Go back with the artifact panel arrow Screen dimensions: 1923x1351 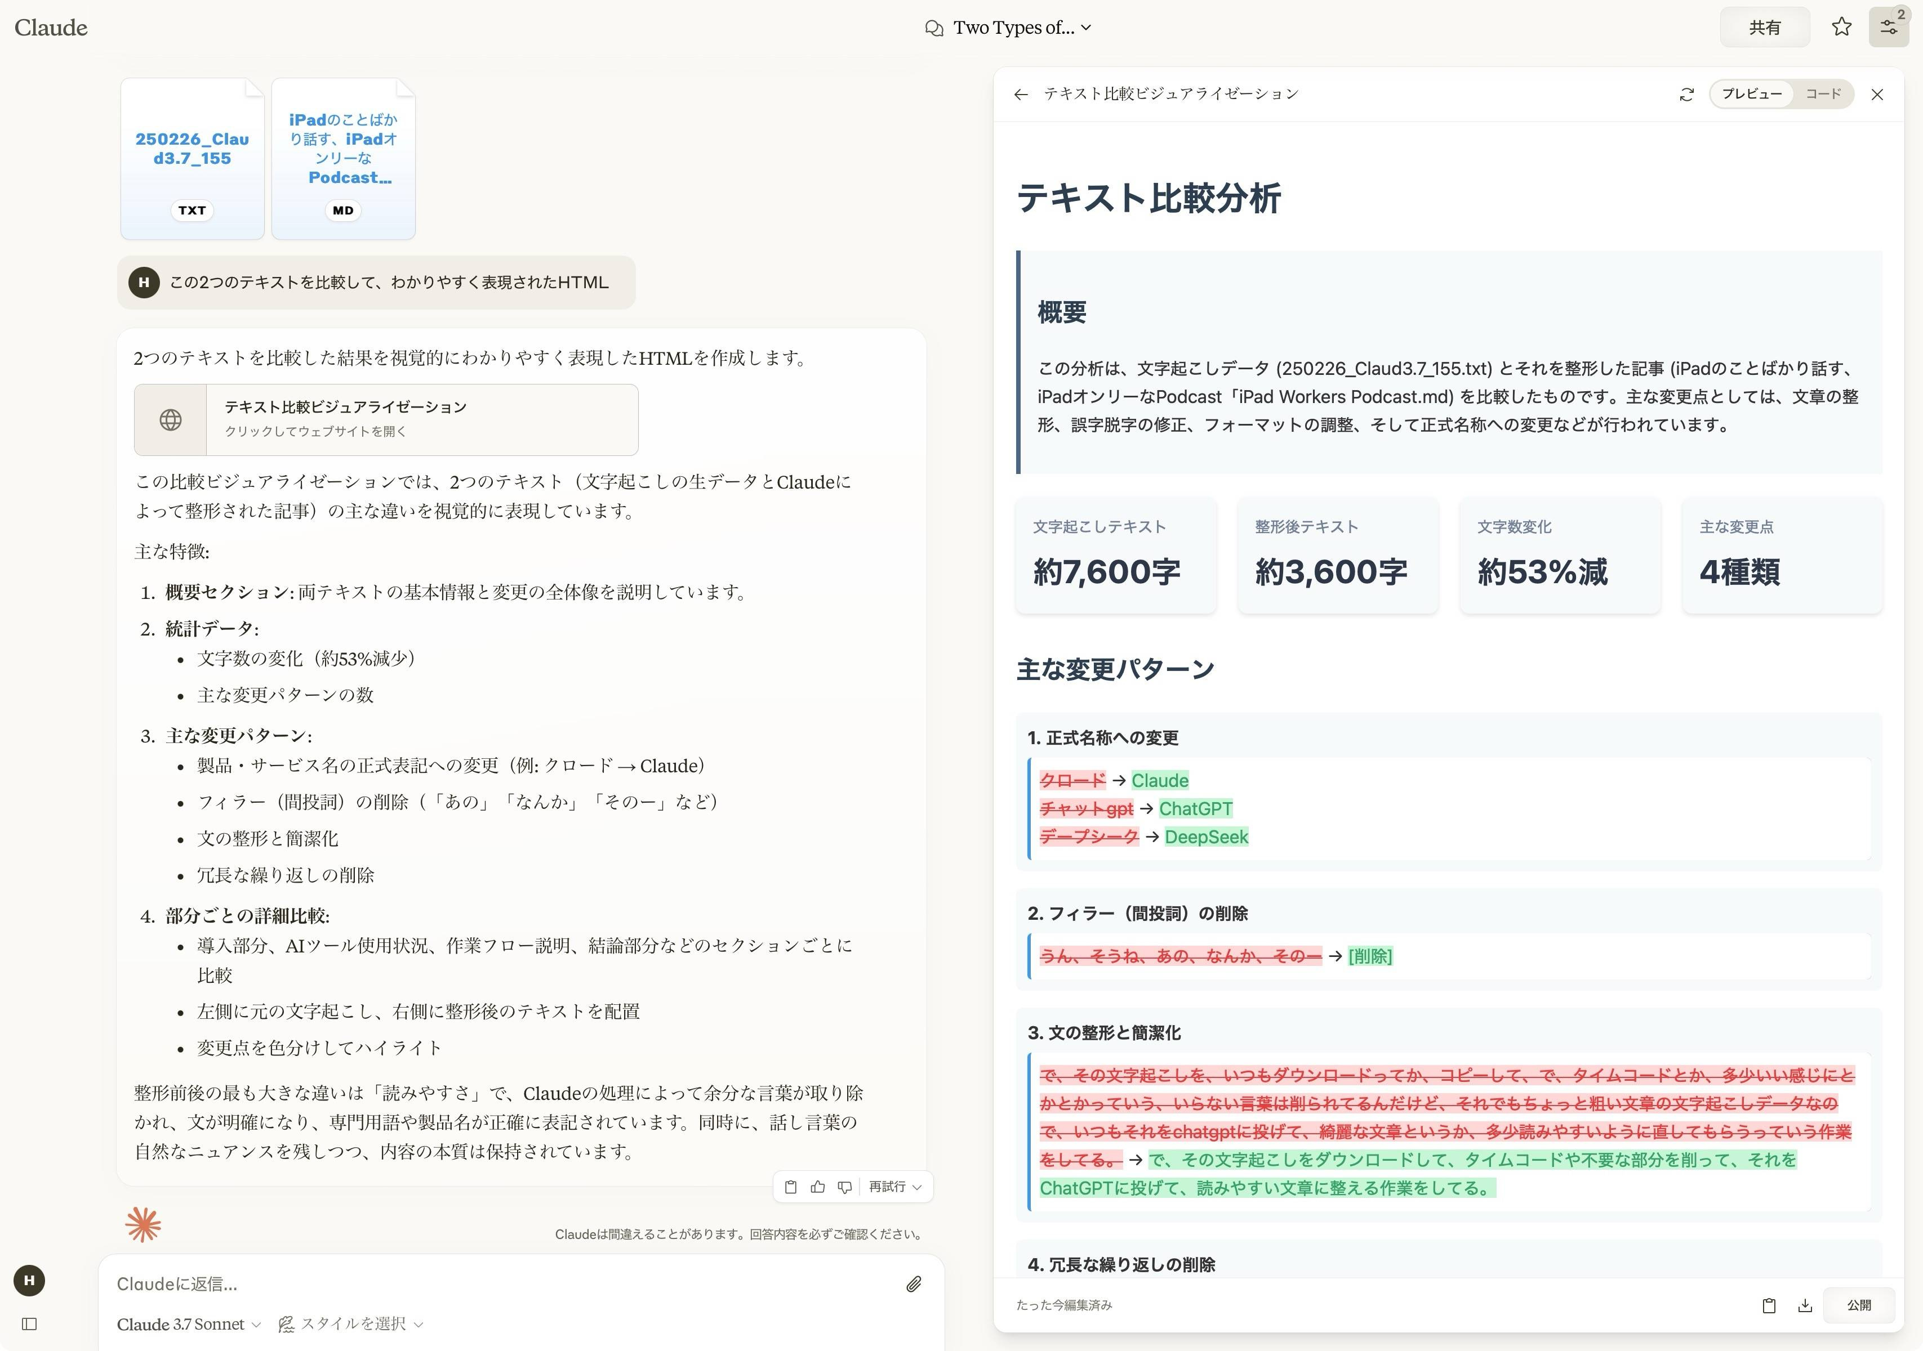pos(1020,95)
